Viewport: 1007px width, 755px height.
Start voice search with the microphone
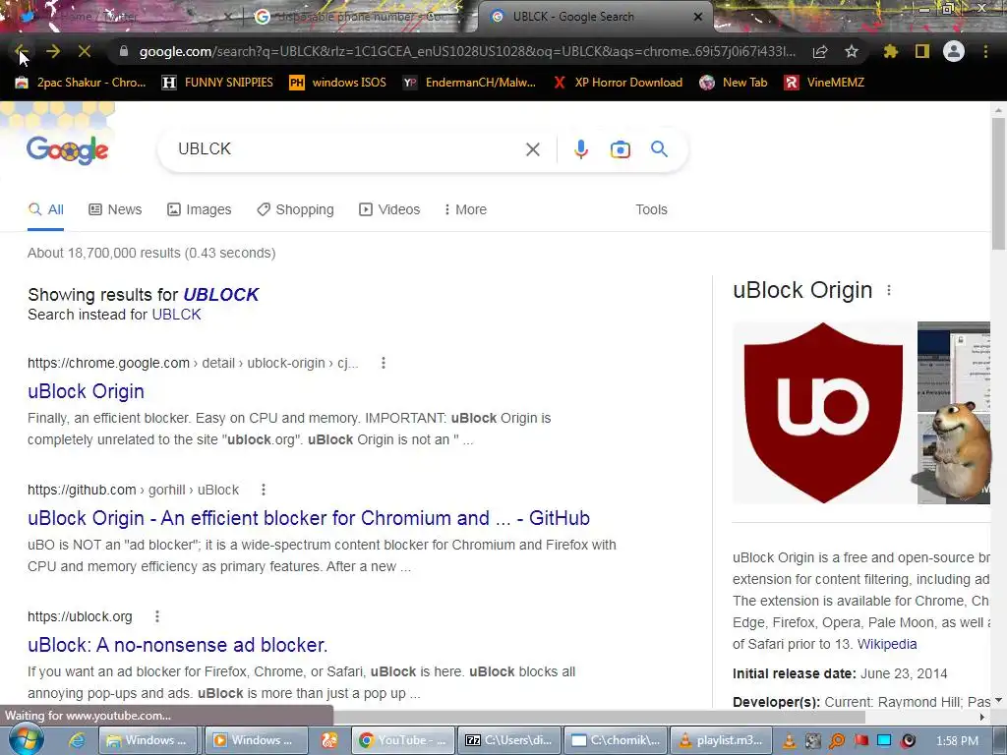coord(580,149)
